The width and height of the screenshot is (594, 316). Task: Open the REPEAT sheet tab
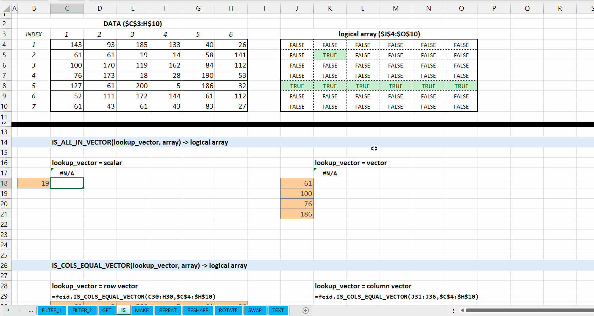pyautogui.click(x=168, y=310)
